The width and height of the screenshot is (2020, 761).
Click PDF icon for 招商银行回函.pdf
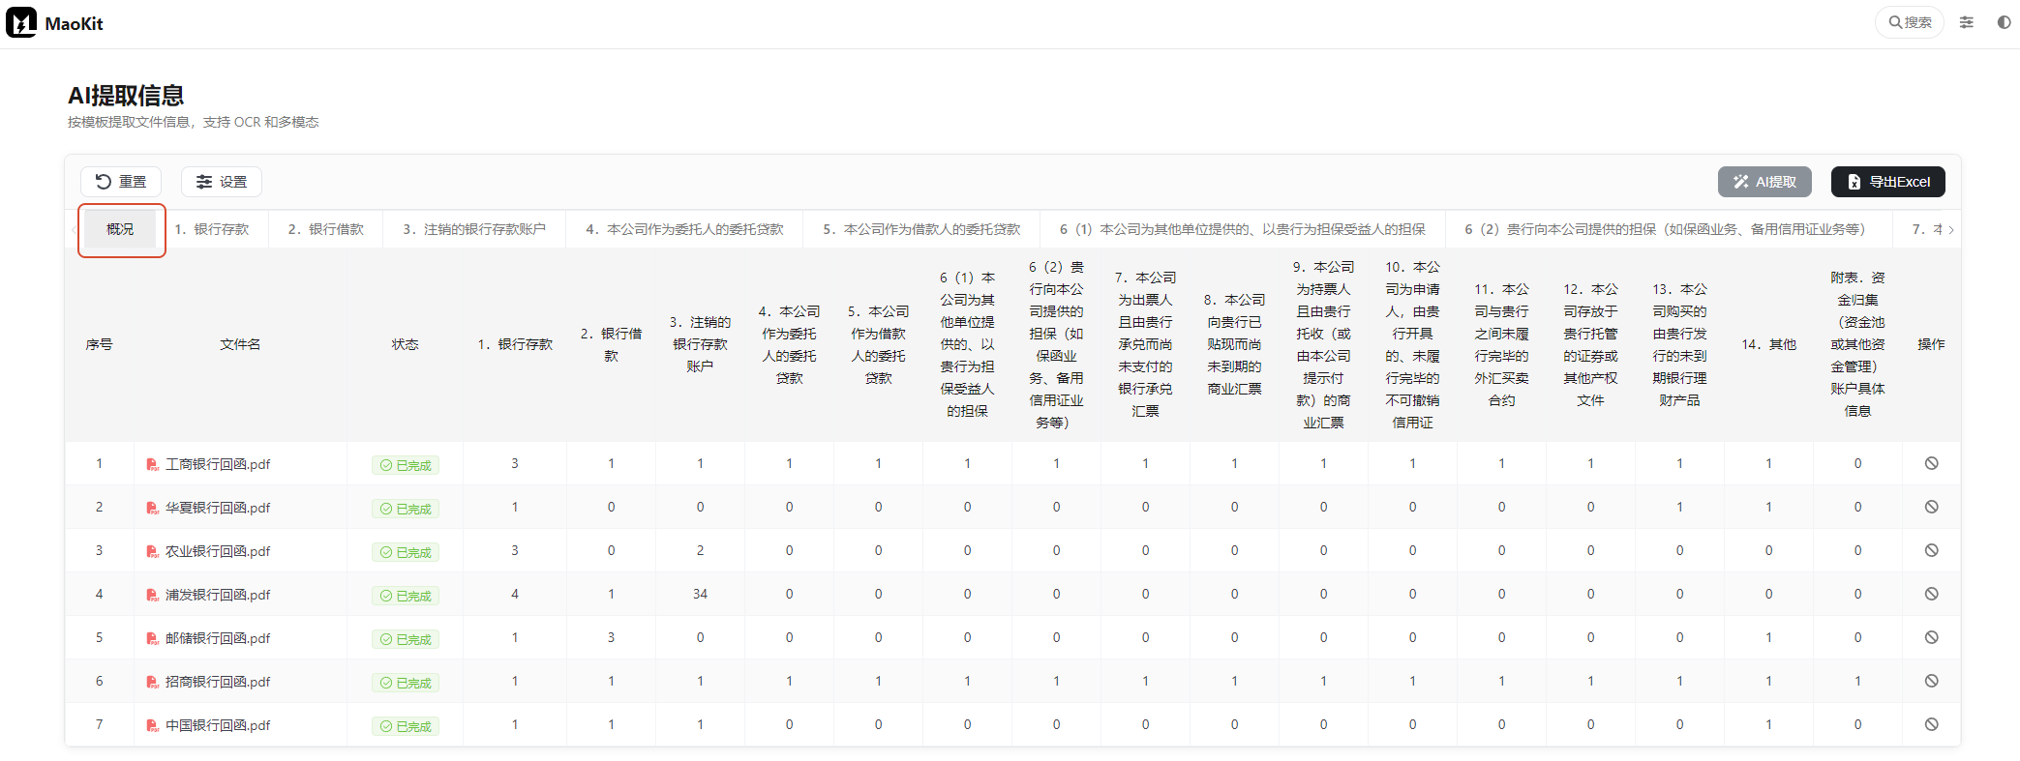[x=152, y=683]
